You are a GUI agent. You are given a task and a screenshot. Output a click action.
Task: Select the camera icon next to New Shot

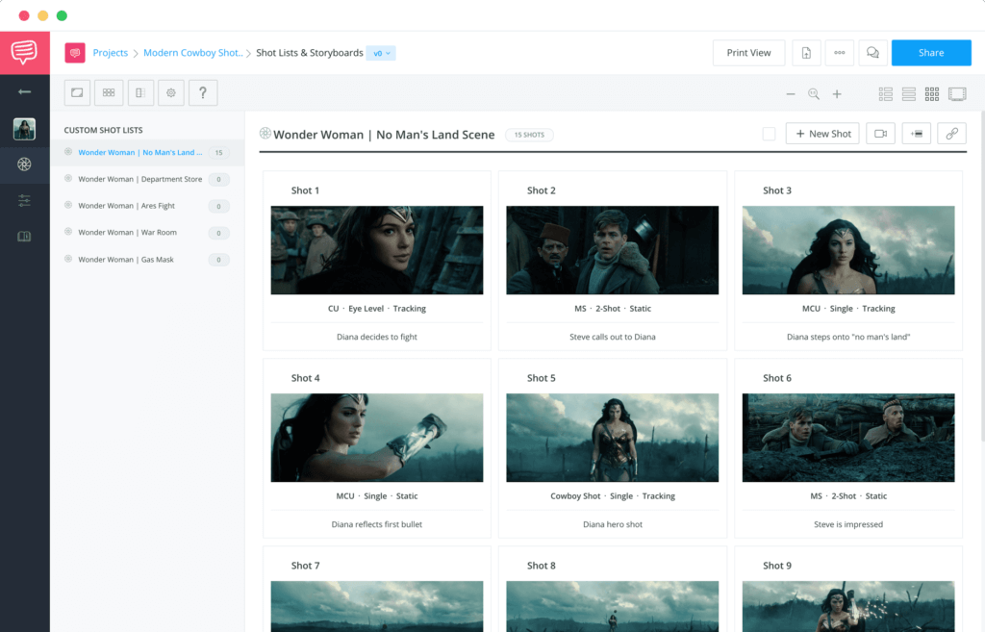pos(880,133)
